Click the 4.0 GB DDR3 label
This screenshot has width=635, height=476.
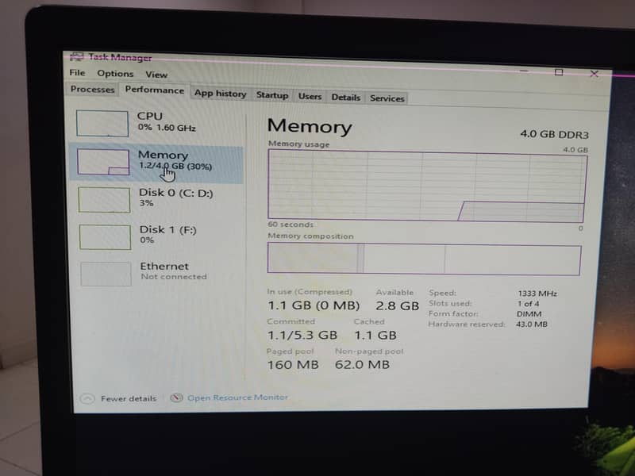[x=554, y=134]
